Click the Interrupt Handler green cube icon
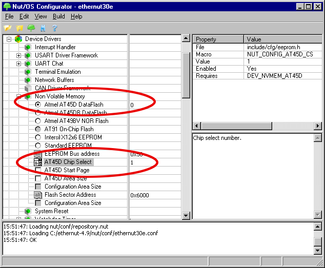The height and width of the screenshot is (268, 325). pos(28,47)
